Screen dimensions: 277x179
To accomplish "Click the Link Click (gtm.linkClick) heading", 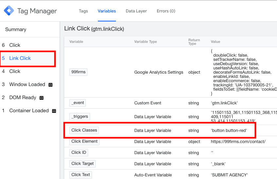I will (x=94, y=28).
